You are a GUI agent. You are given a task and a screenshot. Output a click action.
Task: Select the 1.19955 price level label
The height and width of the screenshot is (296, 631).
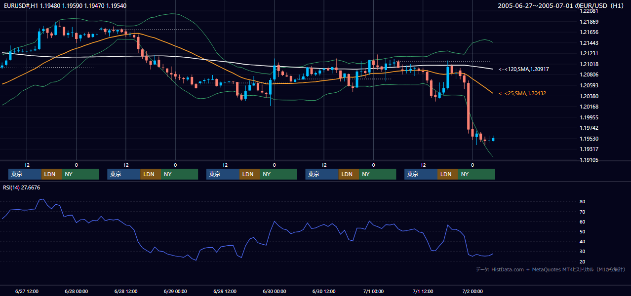589,117
